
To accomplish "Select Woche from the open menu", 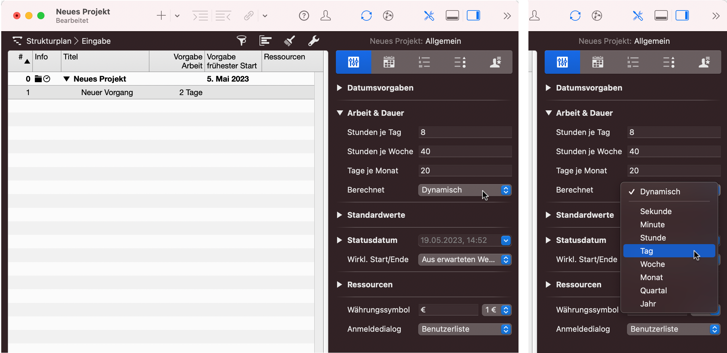I will click(x=652, y=264).
